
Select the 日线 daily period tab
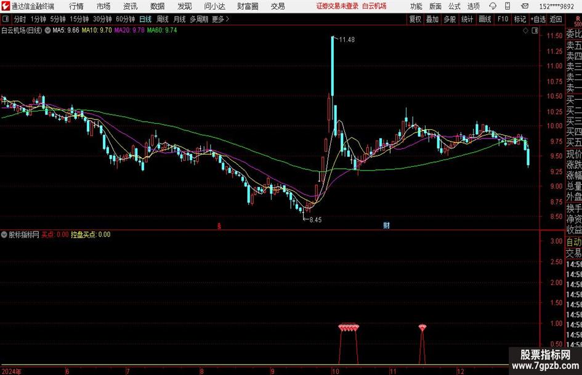coord(145,19)
